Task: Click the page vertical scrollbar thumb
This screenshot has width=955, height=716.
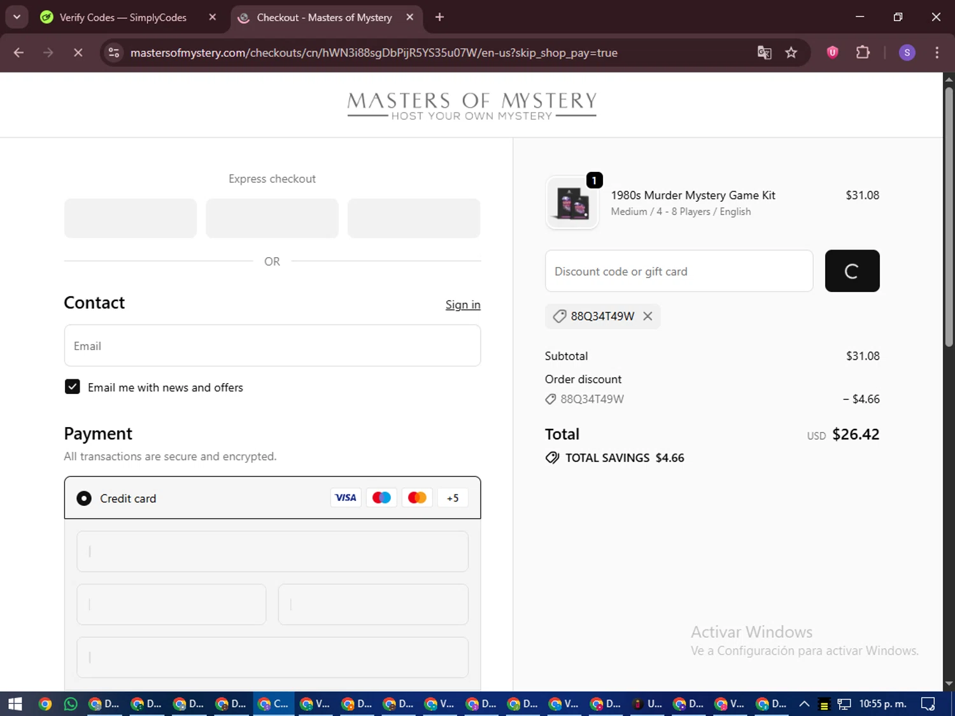Action: [x=949, y=216]
